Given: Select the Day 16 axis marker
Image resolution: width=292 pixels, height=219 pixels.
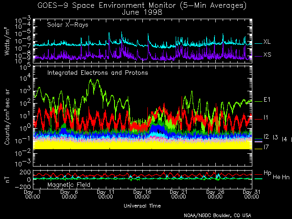Looking at the screenshot, I should (x=141, y=194).
